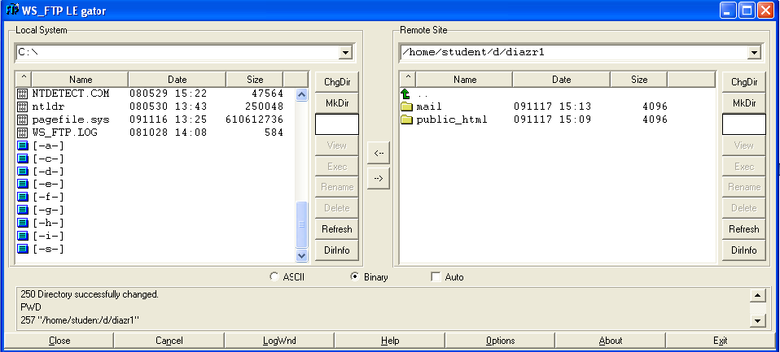Click the '250 Directory successfully changed.' log line
The width and height of the screenshot is (780, 352).
pyautogui.click(x=90, y=294)
